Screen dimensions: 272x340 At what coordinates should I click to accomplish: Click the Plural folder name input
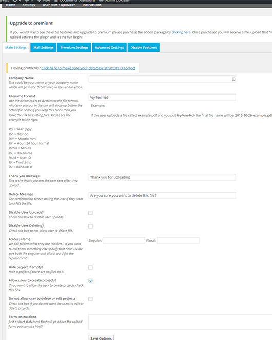[178, 241]
